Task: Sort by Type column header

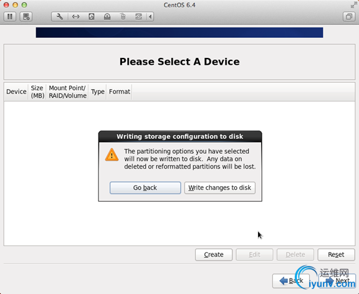Action: [97, 92]
